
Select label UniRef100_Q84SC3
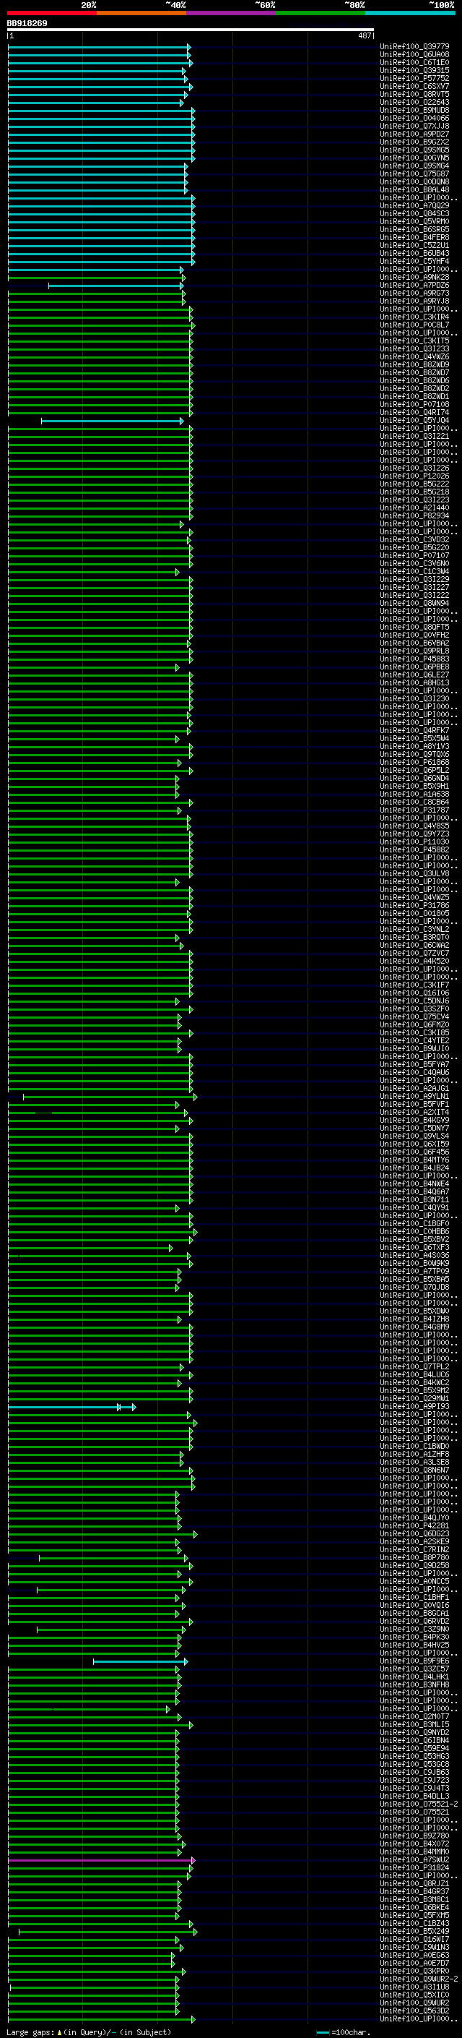pyautogui.click(x=414, y=213)
